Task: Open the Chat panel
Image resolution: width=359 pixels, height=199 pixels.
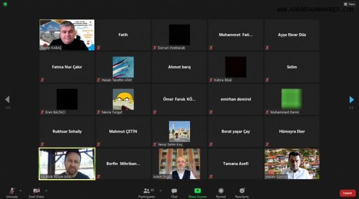Action: pyautogui.click(x=174, y=192)
